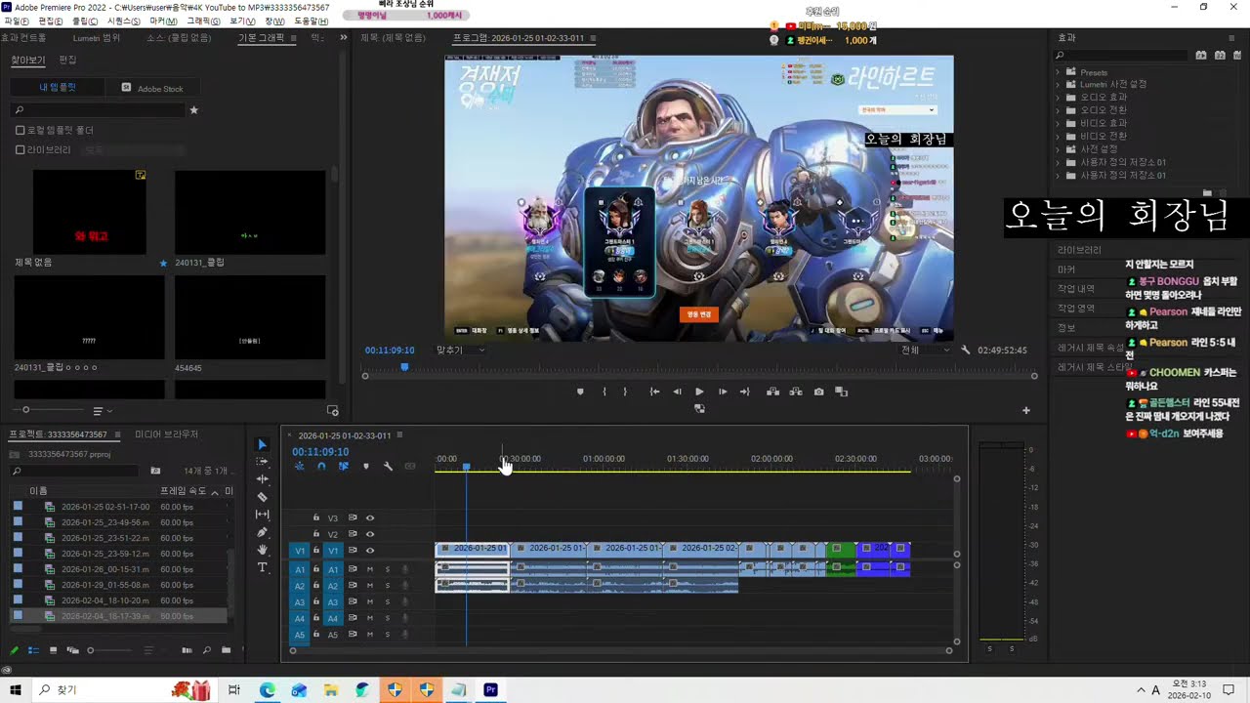Open Task View on the taskbar
This screenshot has width=1250, height=703.
point(234,689)
